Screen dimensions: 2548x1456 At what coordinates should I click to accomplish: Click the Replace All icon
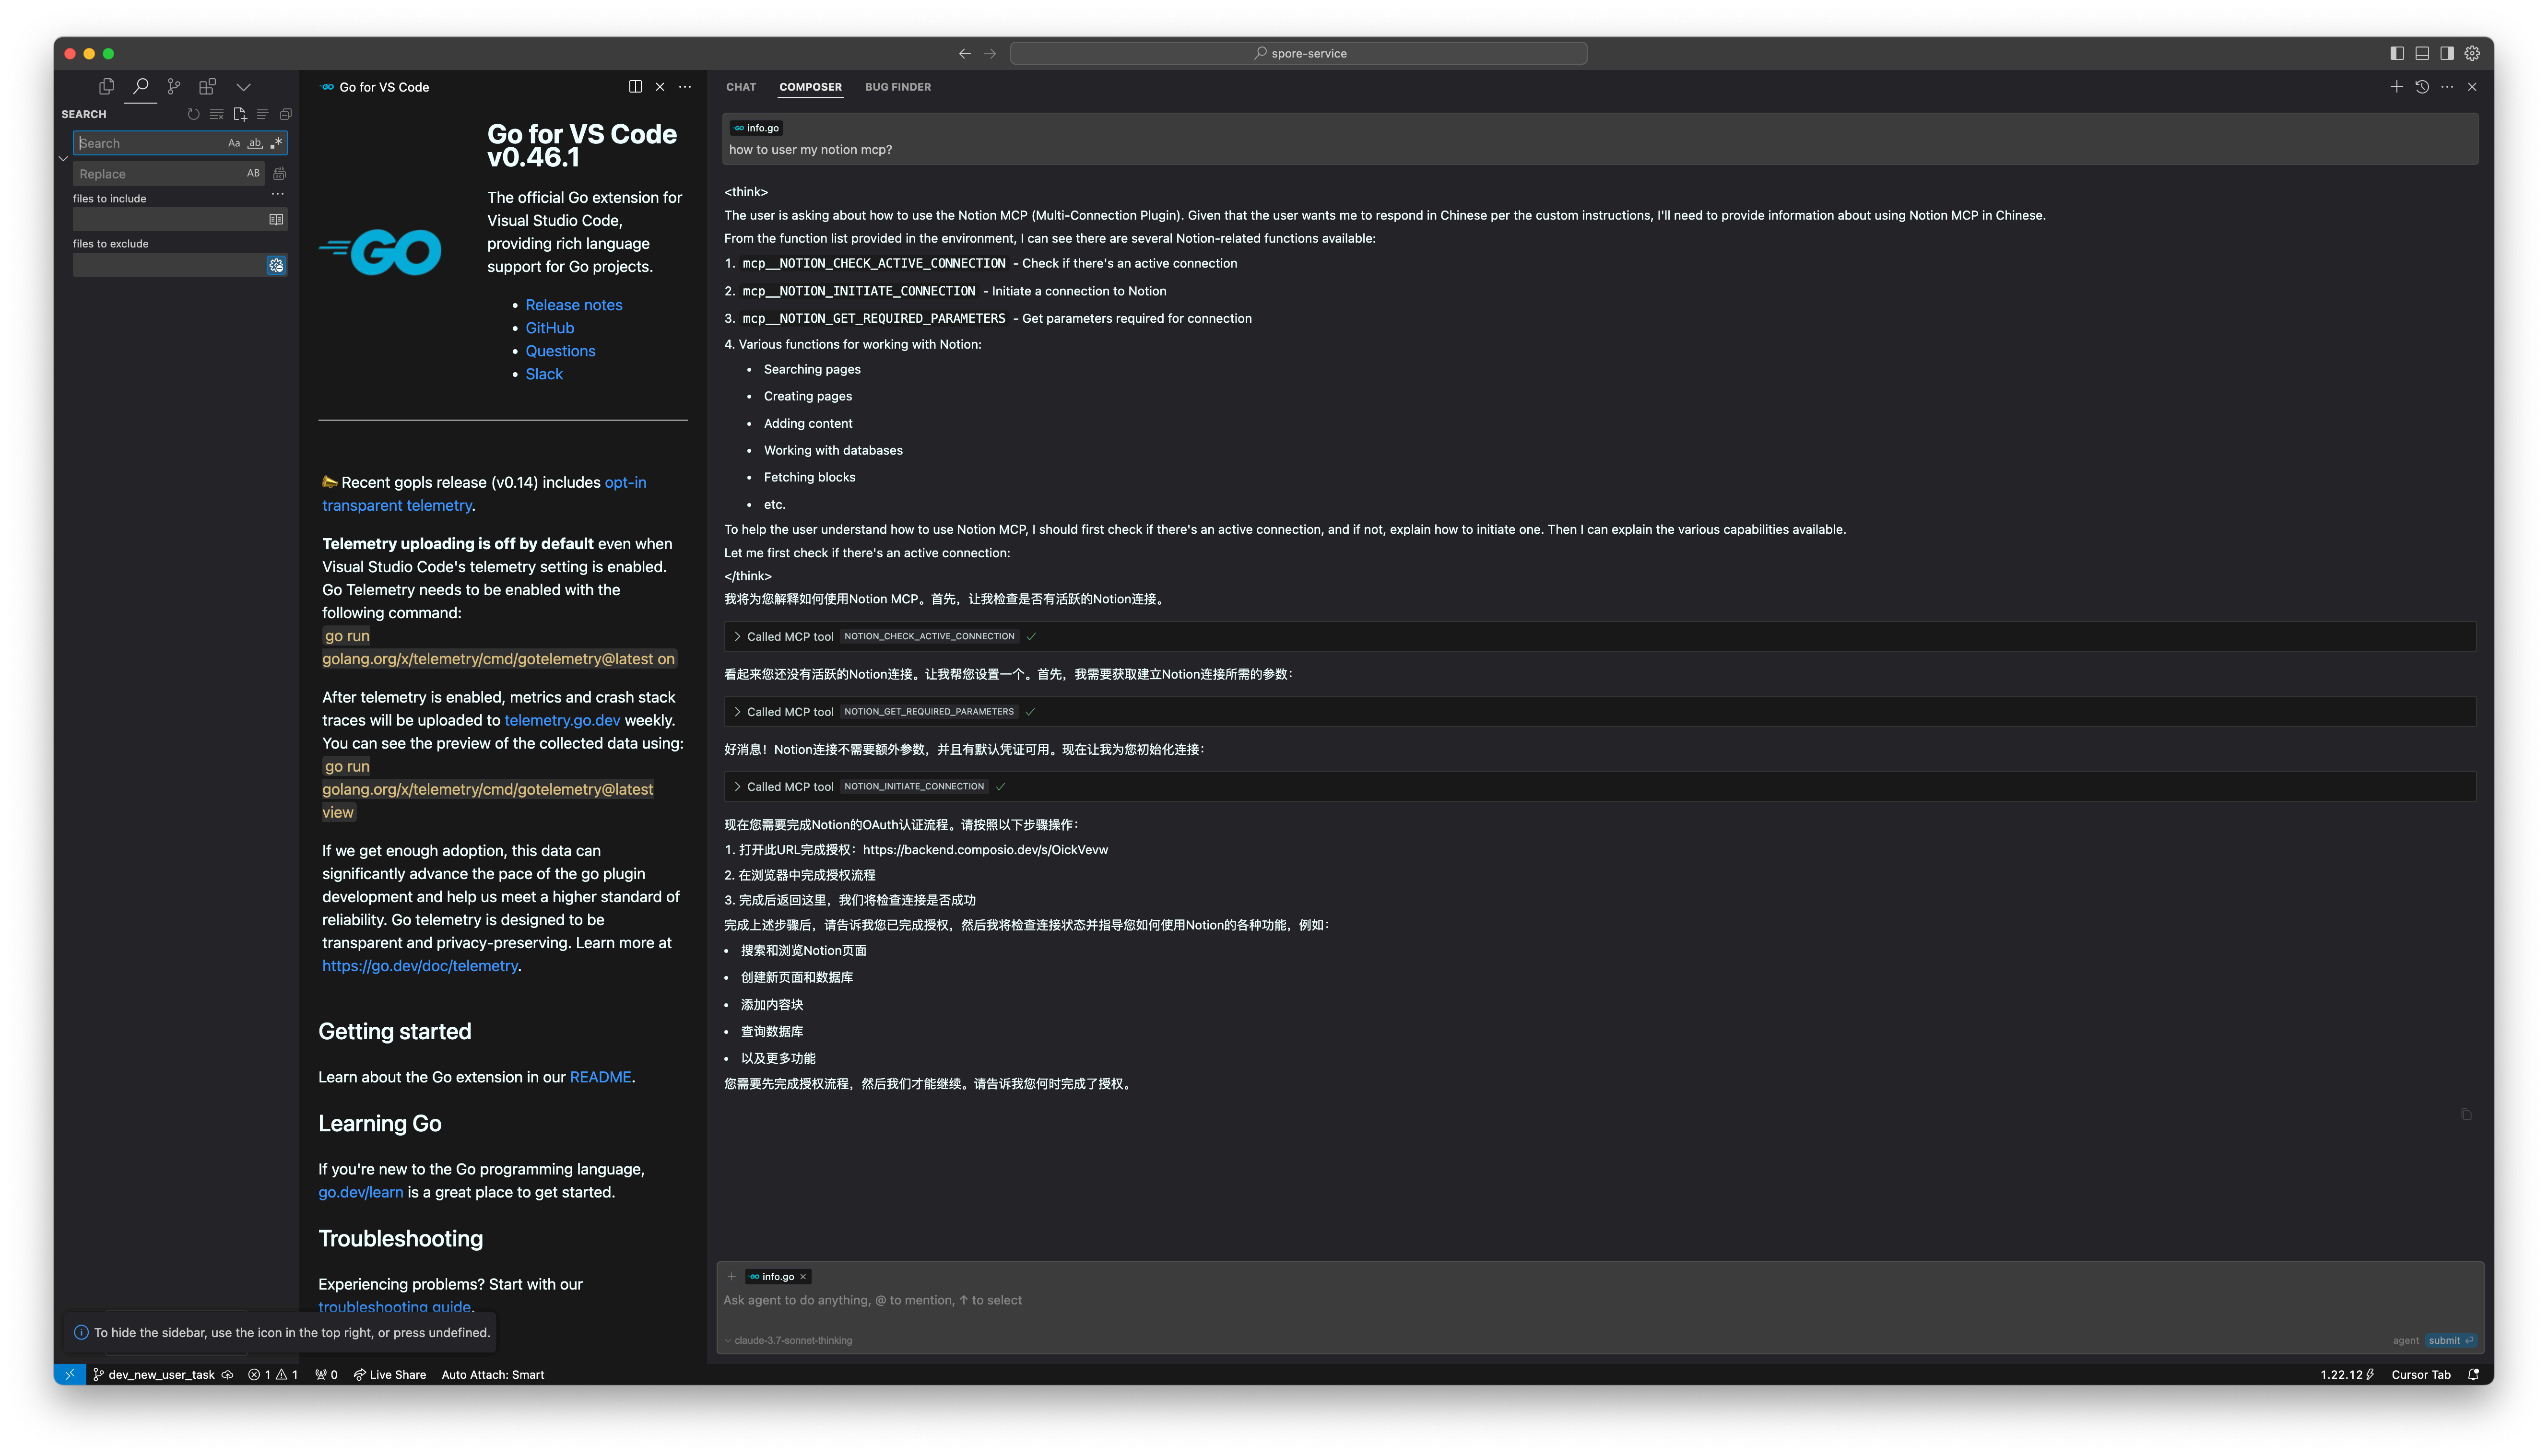coord(280,174)
